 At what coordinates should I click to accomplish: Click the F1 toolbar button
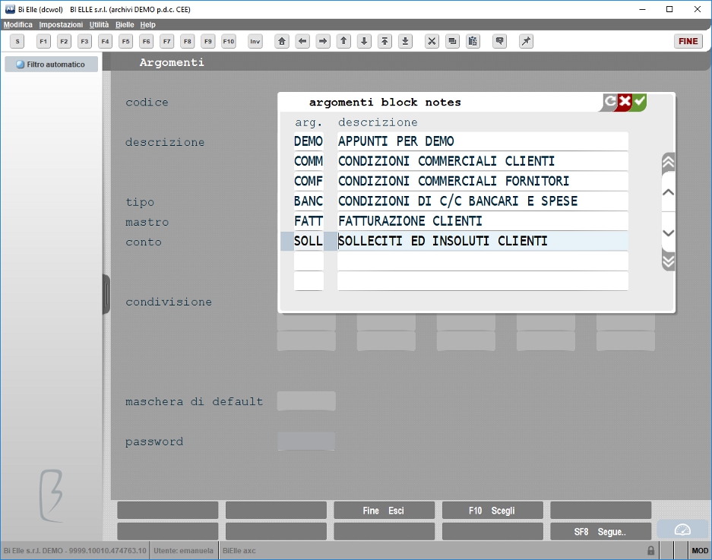[x=43, y=41]
